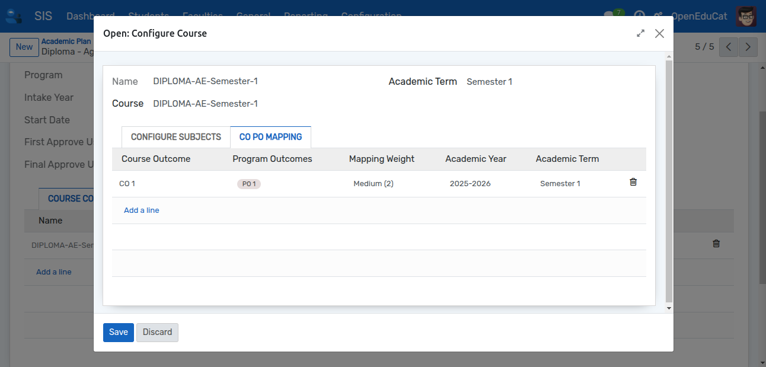Add a line to CO PO mapping

142,210
